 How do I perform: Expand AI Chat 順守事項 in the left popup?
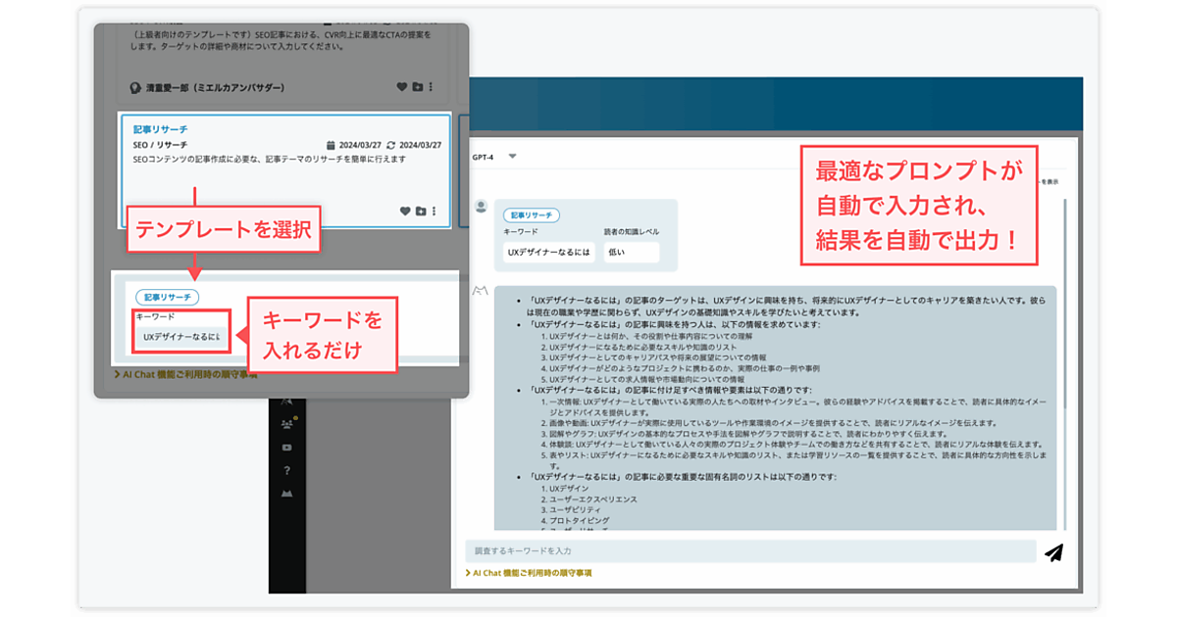[185, 374]
